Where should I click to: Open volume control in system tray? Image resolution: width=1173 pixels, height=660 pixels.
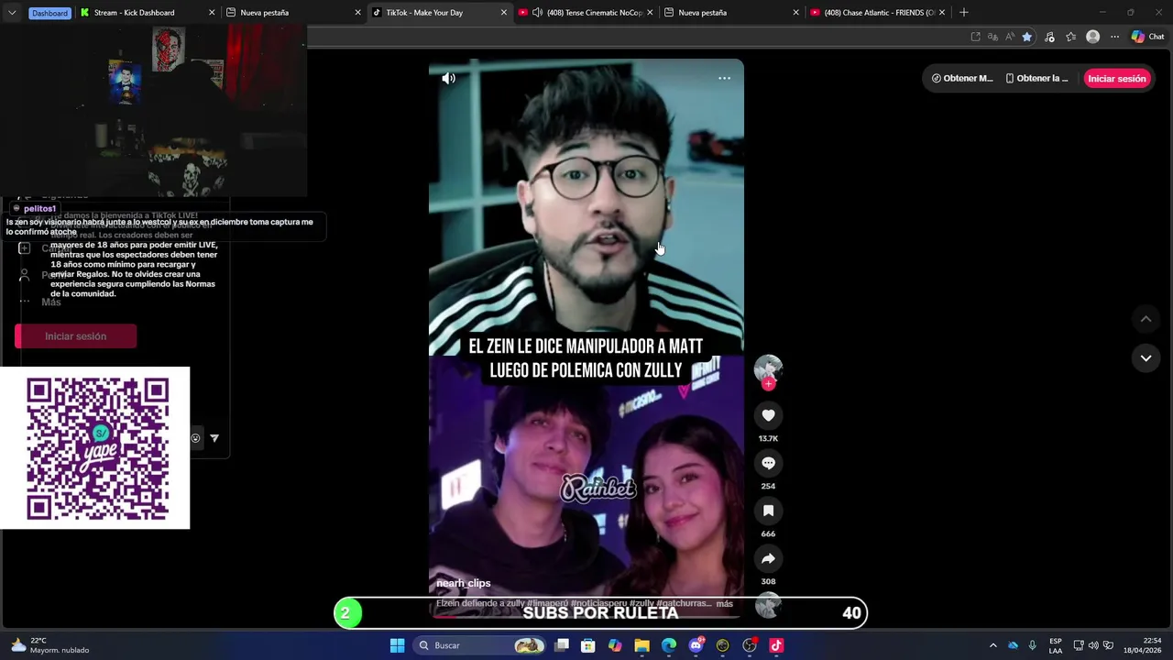(1093, 645)
